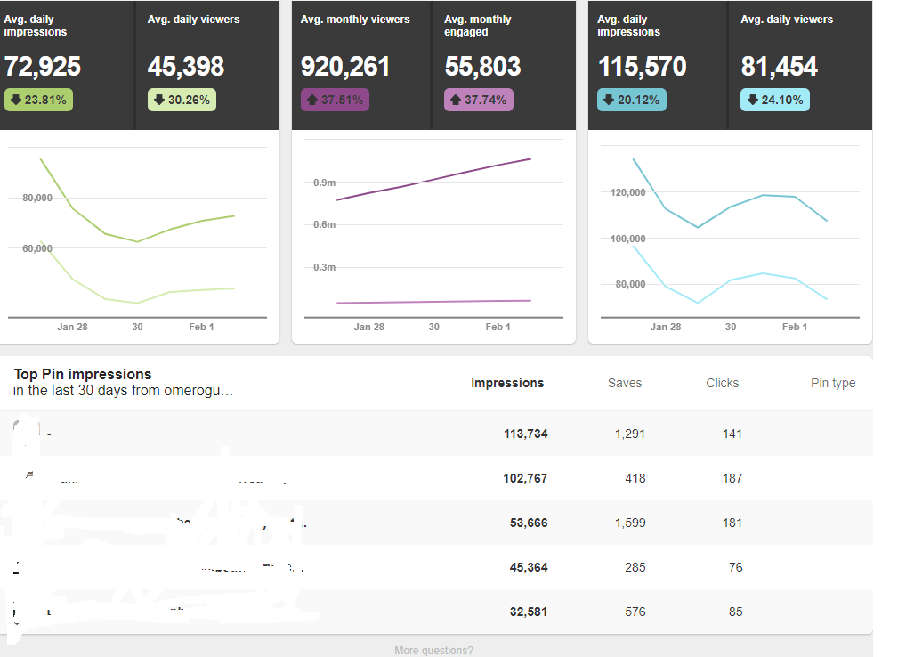Select the pin row with 53,666 impressions
Screen dimensions: 898x657
point(436,523)
